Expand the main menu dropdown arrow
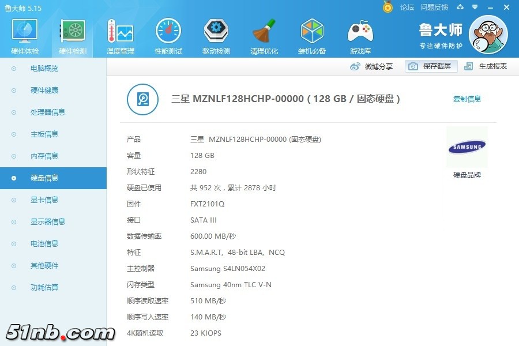This screenshot has height=346, width=519. [475, 7]
